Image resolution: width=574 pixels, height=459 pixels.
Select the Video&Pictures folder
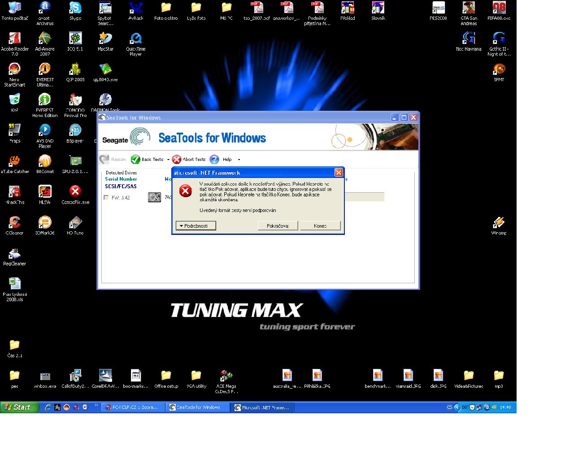click(469, 379)
